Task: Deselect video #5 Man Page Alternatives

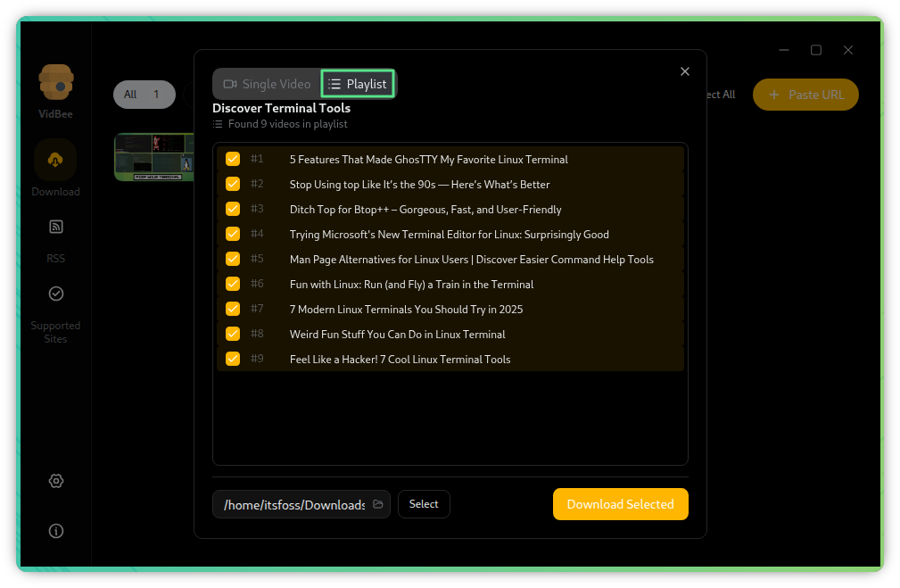Action: tap(233, 259)
